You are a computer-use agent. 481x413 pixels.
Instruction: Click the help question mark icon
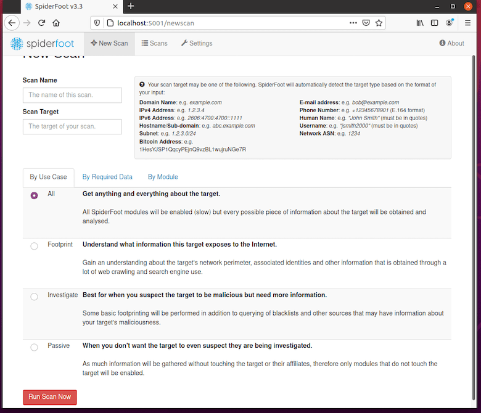pyautogui.click(x=142, y=84)
